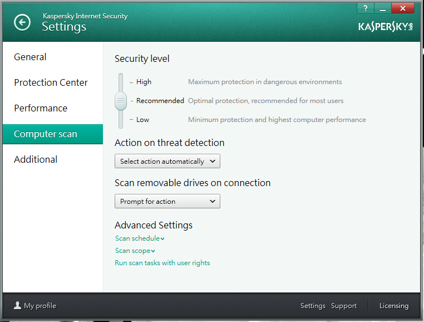Click the Kaspersky logo in header
Viewport: 424px width, 322px height.
[386, 27]
